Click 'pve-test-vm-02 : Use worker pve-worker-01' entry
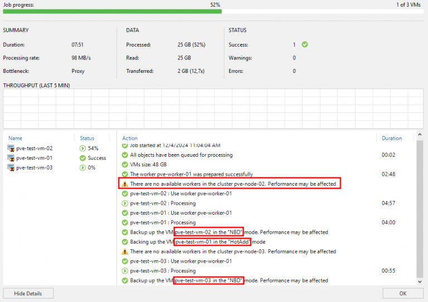The height and width of the screenshot is (302, 428). pos(181,194)
